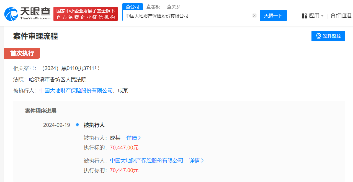Click 70,447.00元 amount under company 被执行人
This screenshot has height=182, width=353.
(124, 170)
